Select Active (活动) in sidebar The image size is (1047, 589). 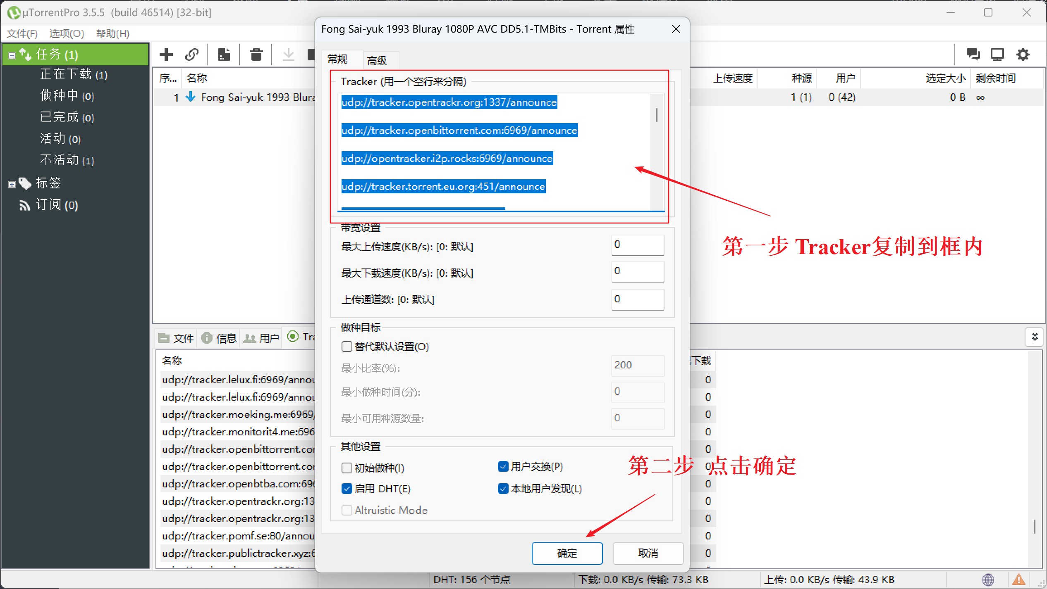(x=60, y=139)
